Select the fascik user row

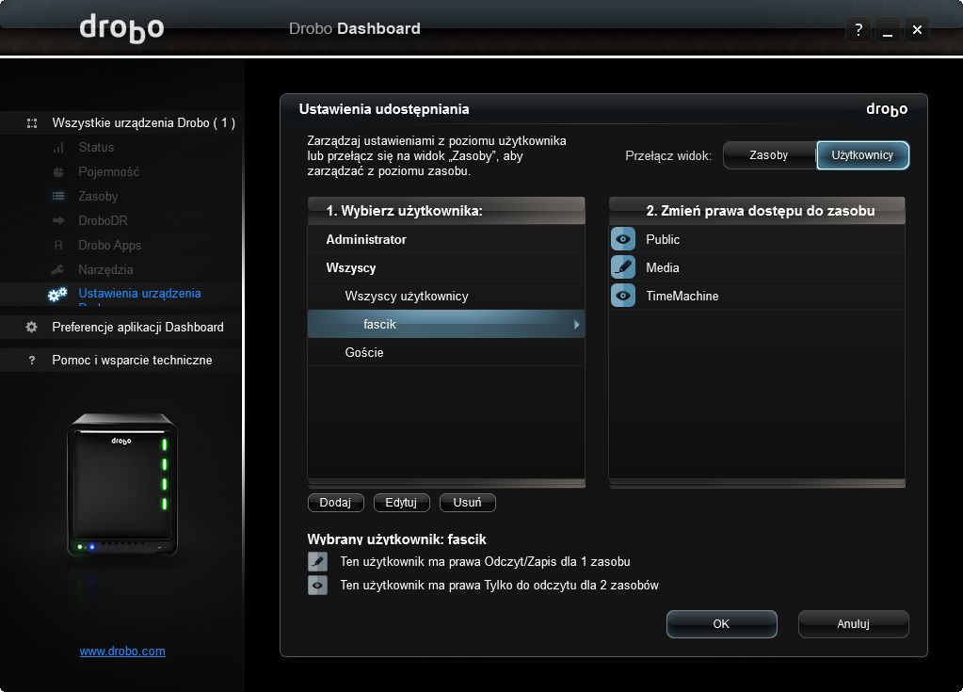[x=446, y=324]
